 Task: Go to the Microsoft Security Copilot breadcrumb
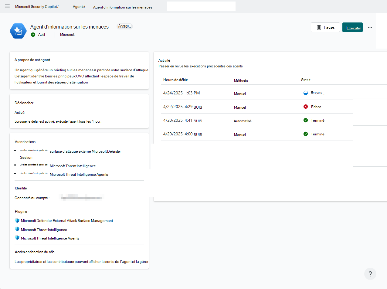pos(37,7)
